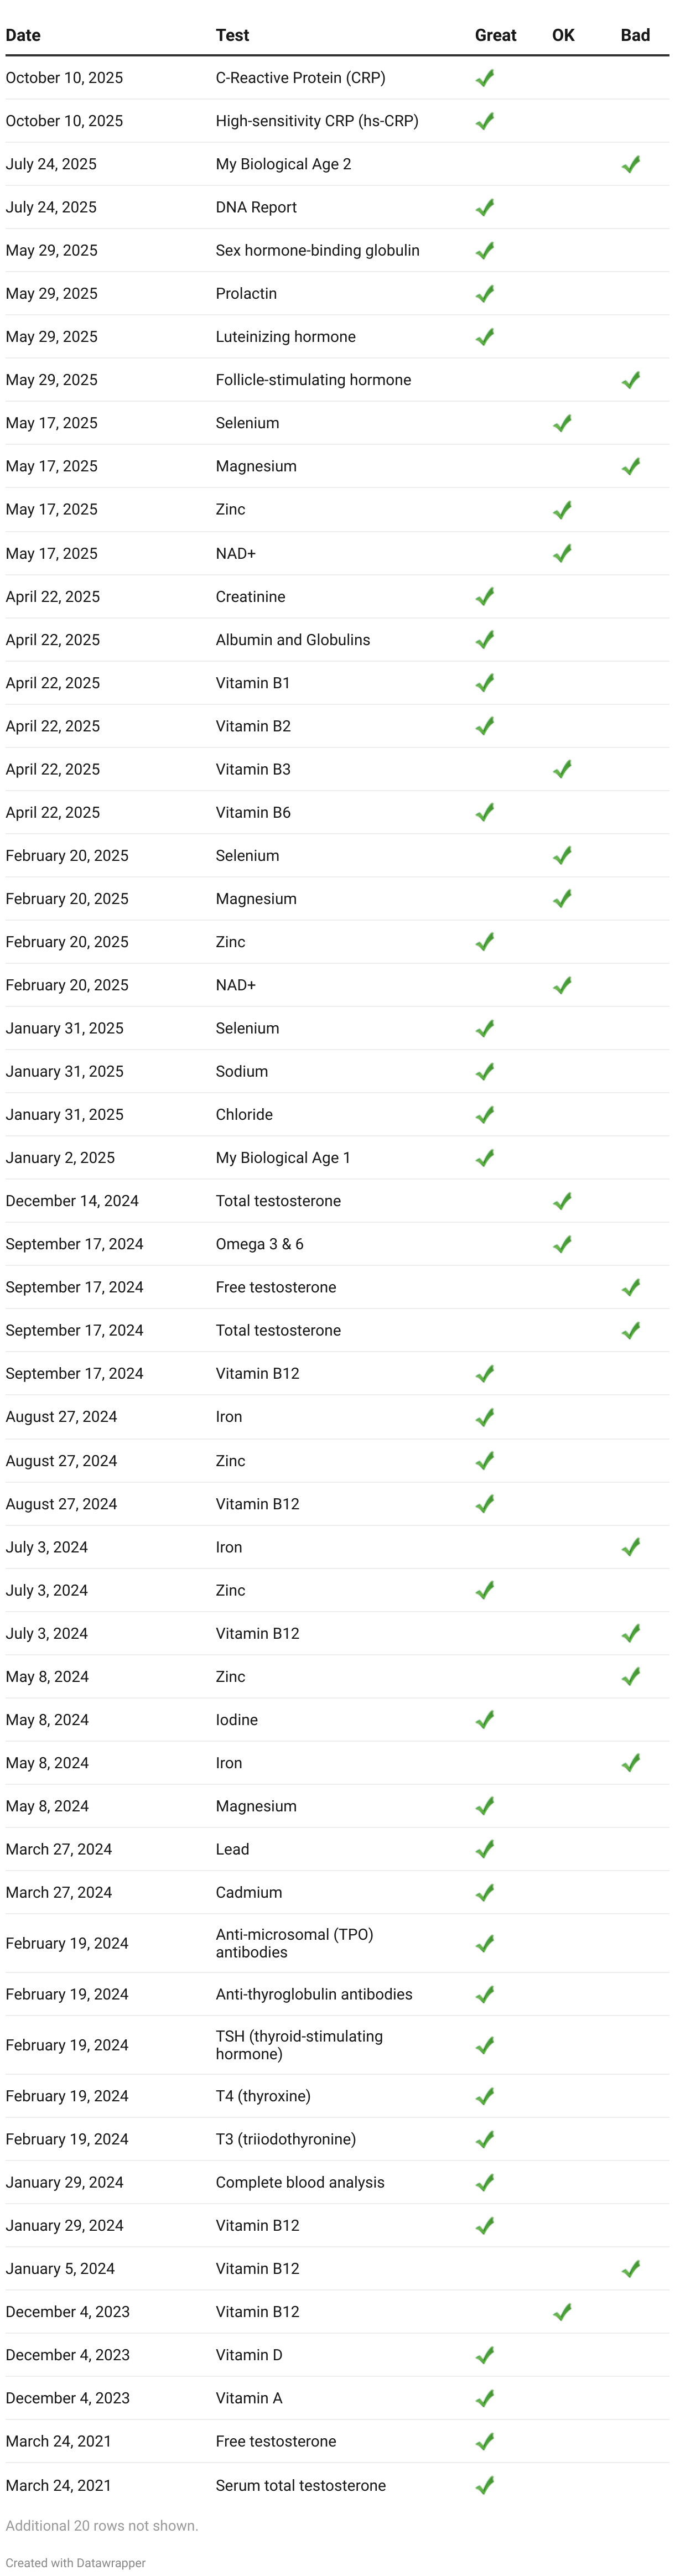Screen dimensions: 675x2576
Task: Select the OK checkmark for Omega 3 & 6
Action: click(x=562, y=1244)
